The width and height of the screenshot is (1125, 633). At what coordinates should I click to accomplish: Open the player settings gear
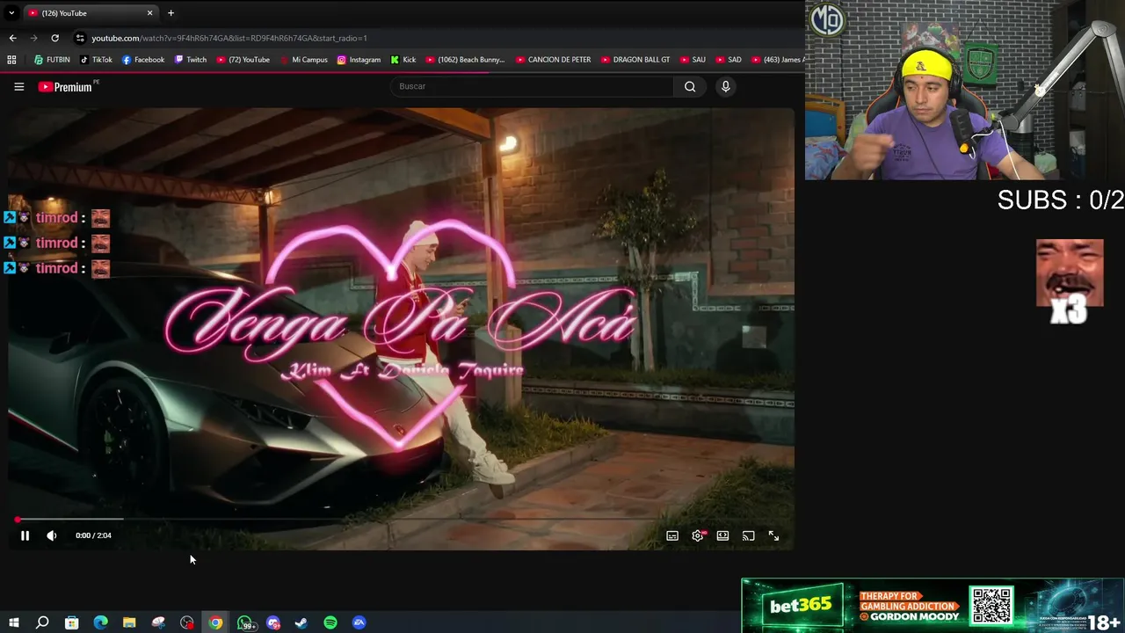coord(698,535)
